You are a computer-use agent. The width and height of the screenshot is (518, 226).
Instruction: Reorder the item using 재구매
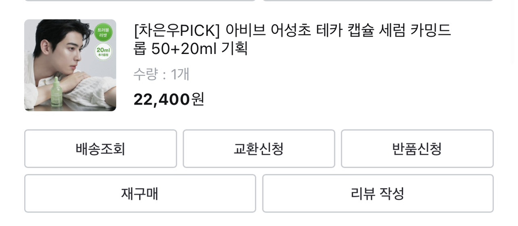pos(140,193)
